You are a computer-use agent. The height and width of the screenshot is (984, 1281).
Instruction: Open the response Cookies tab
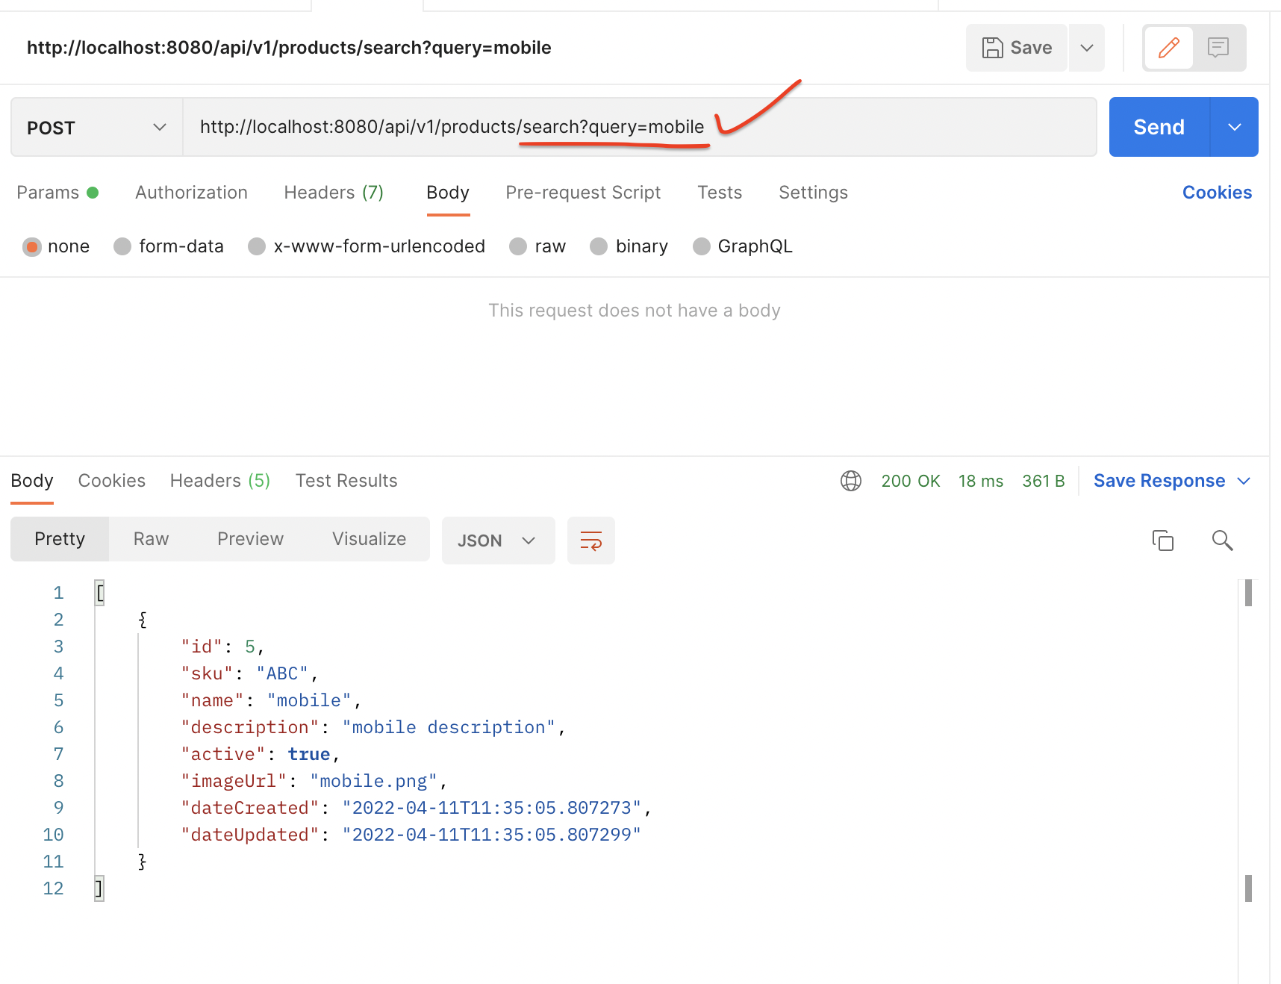pos(112,481)
